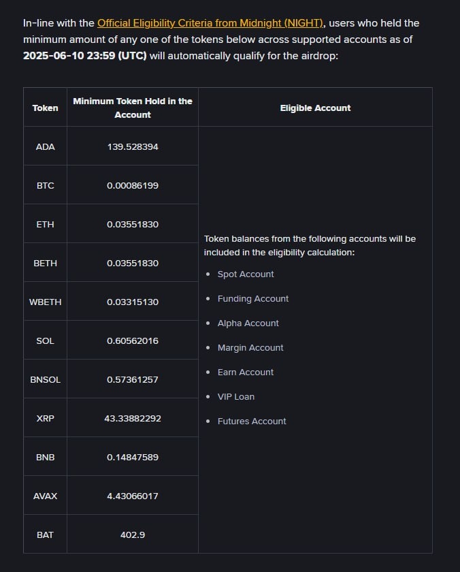
Task: Click the Minimum Token Hold column header
Action: coord(133,108)
